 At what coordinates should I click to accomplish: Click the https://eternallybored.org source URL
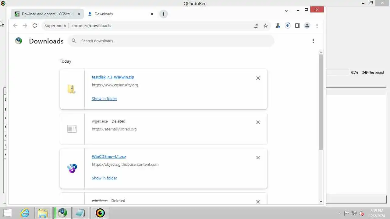tap(114, 129)
